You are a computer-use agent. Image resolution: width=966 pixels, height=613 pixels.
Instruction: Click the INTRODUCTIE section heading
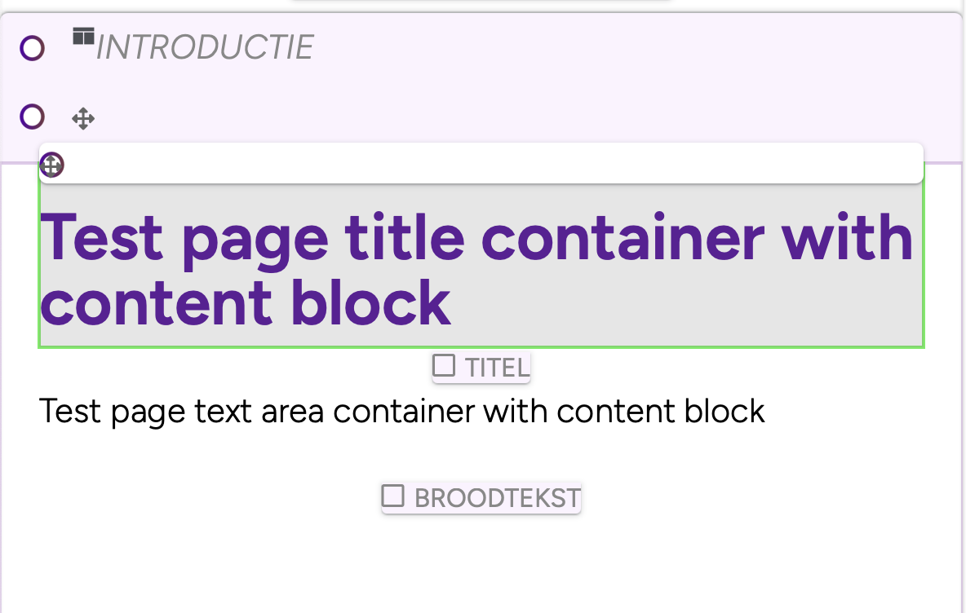205,48
